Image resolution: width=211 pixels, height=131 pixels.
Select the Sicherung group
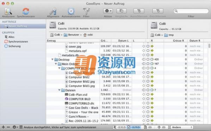[14, 46]
